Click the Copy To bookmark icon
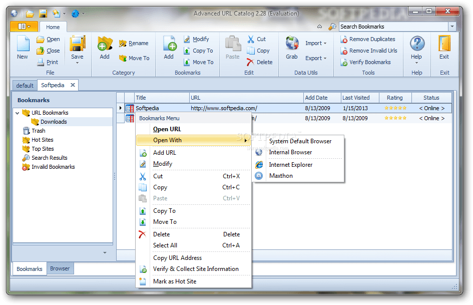Viewport: 473px width, 305px height. (198, 50)
